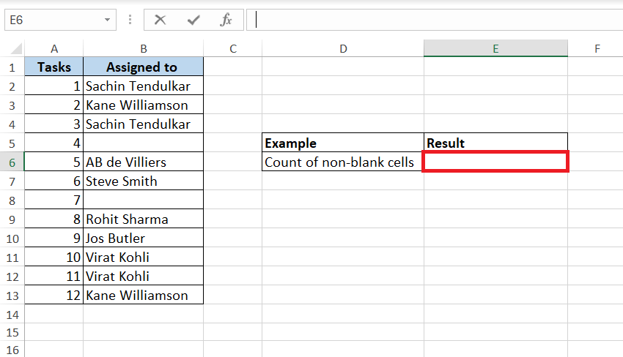The height and width of the screenshot is (357, 623).
Task: Select column E header
Action: [x=496, y=48]
